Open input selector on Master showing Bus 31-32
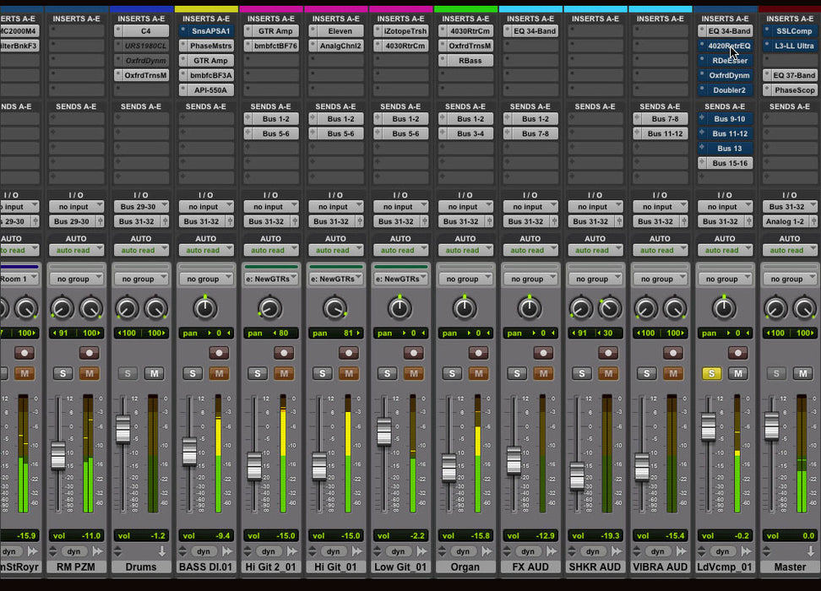The width and height of the screenshot is (821, 591). pos(790,207)
